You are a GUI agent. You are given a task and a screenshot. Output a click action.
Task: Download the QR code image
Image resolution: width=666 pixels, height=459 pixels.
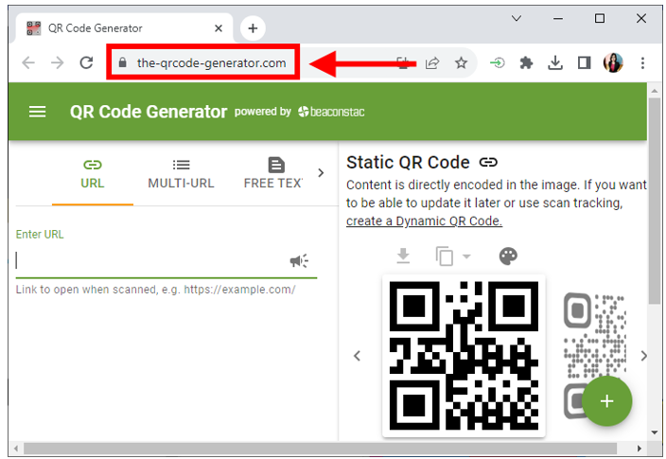coord(403,256)
